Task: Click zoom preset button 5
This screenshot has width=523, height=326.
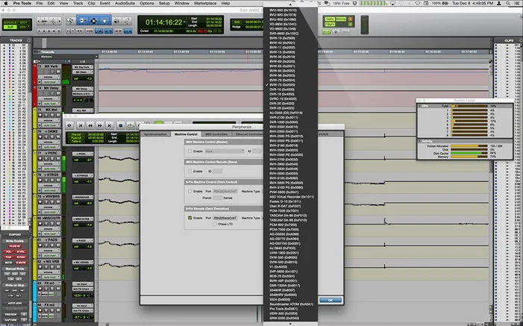Action: (x=59, y=31)
